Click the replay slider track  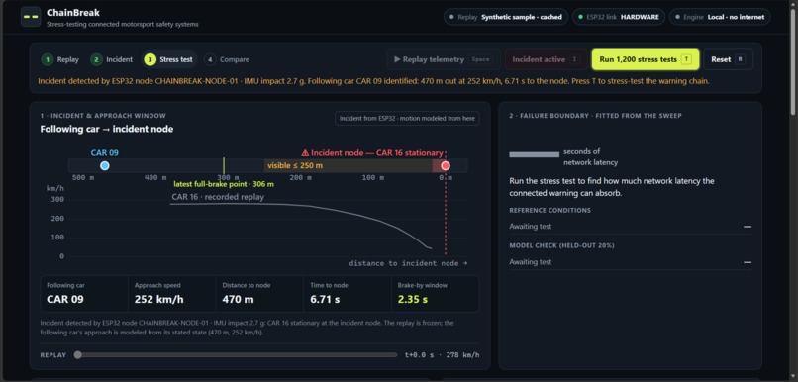(237, 355)
